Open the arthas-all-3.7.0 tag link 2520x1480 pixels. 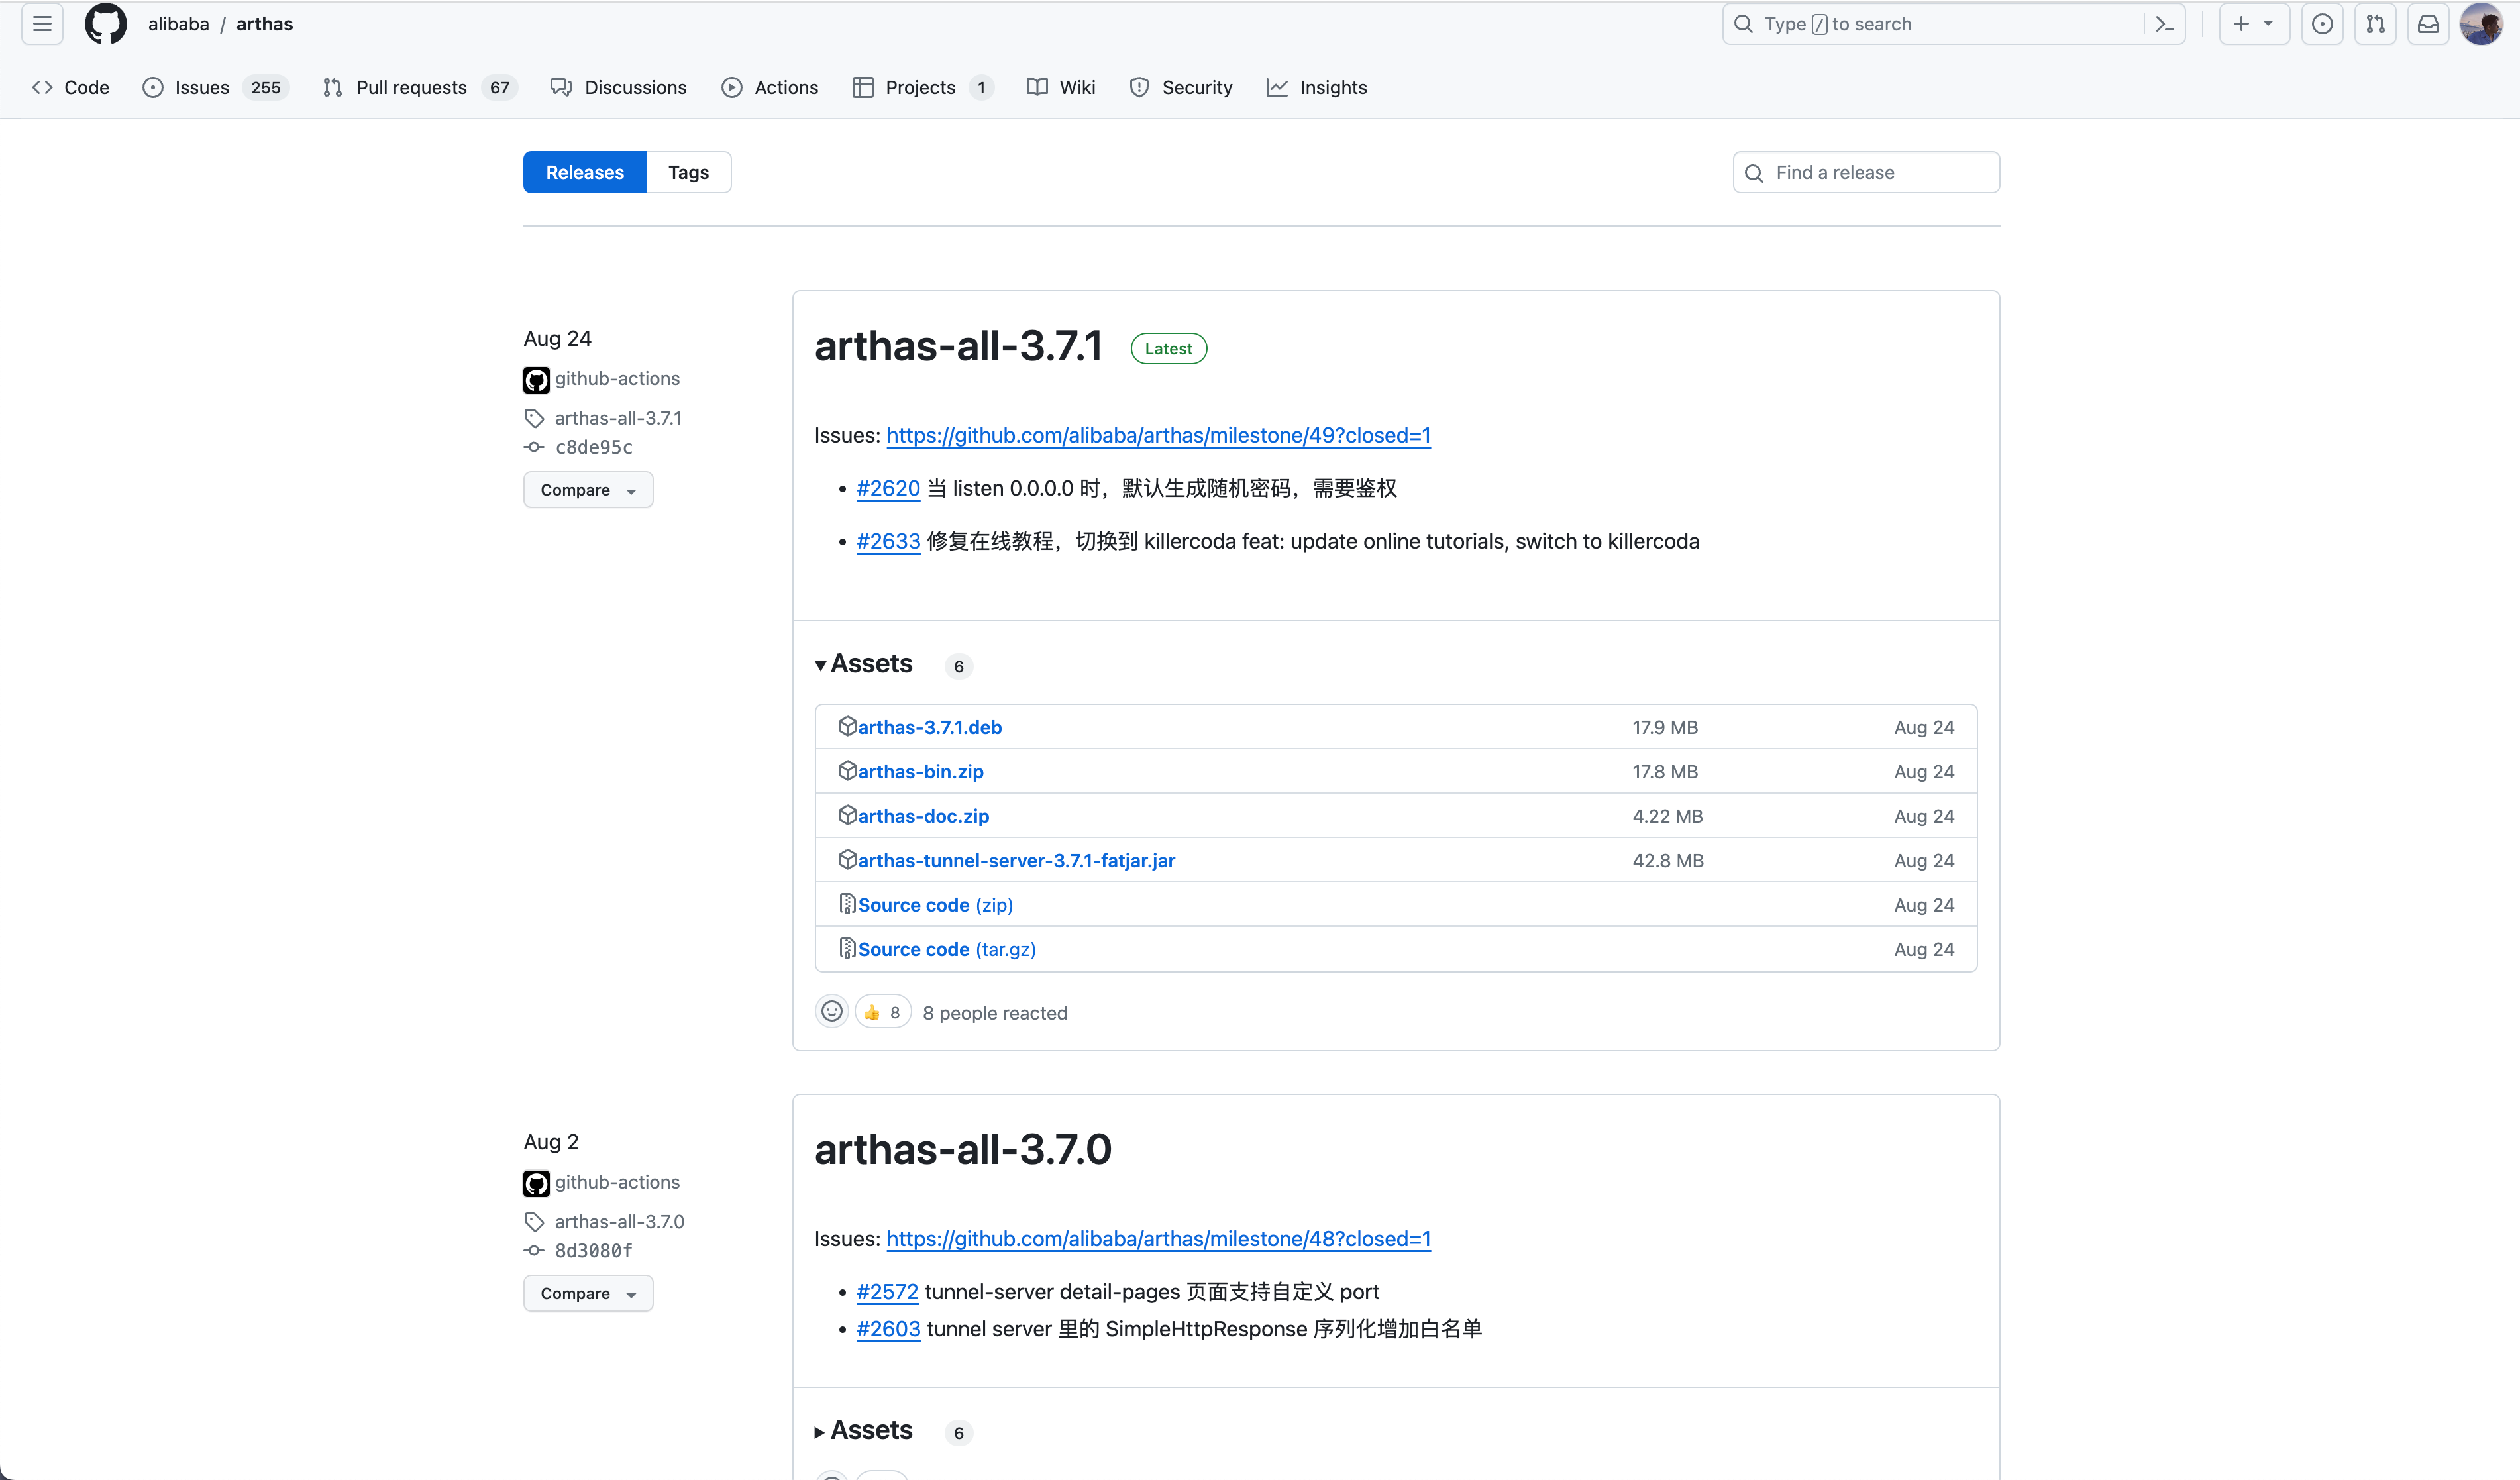[619, 1222]
